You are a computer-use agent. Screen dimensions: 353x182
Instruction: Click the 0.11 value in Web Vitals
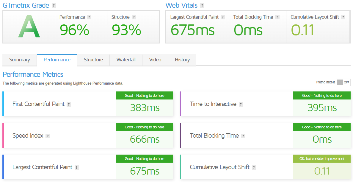coord(302,30)
